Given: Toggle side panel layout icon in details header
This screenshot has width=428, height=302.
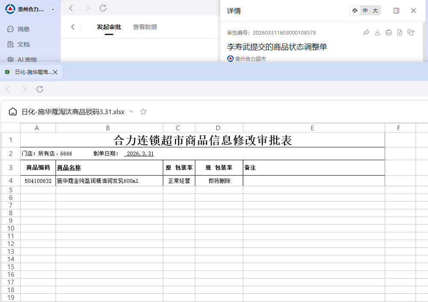Looking at the screenshot, I should coord(396,11).
